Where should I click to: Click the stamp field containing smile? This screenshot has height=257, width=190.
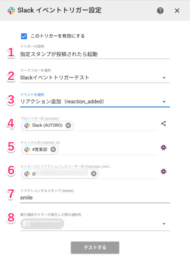pos(95,198)
